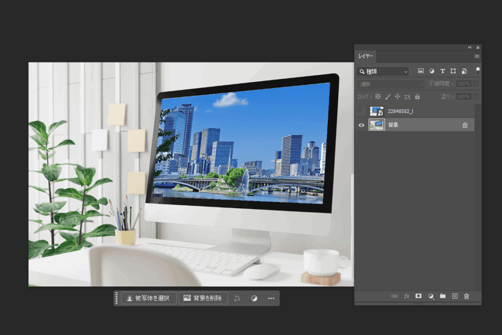This screenshot has height=335, width=502.
Task: Open the Layers panel hamburger menu
Action: (477, 56)
